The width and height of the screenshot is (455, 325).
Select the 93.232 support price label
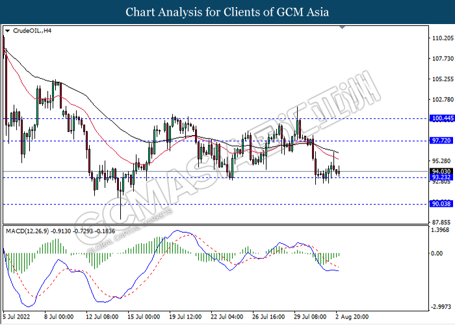click(x=441, y=177)
